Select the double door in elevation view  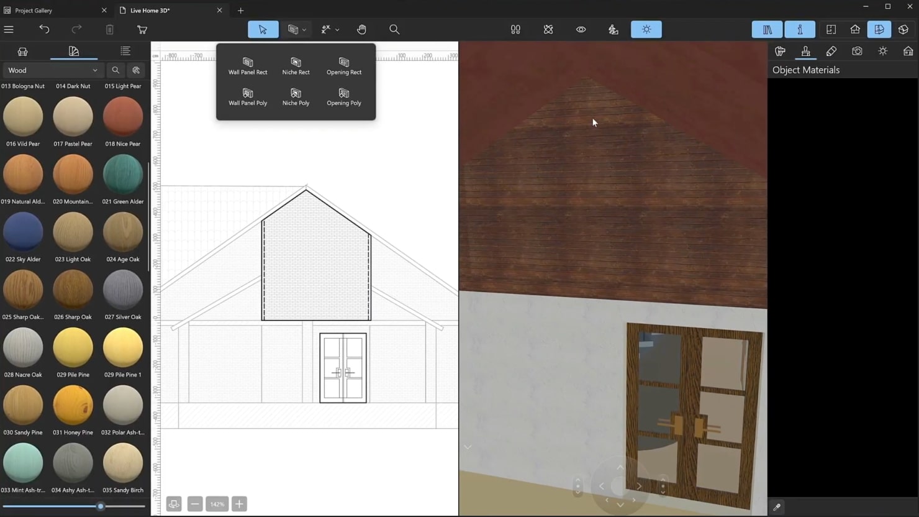pyautogui.click(x=343, y=368)
